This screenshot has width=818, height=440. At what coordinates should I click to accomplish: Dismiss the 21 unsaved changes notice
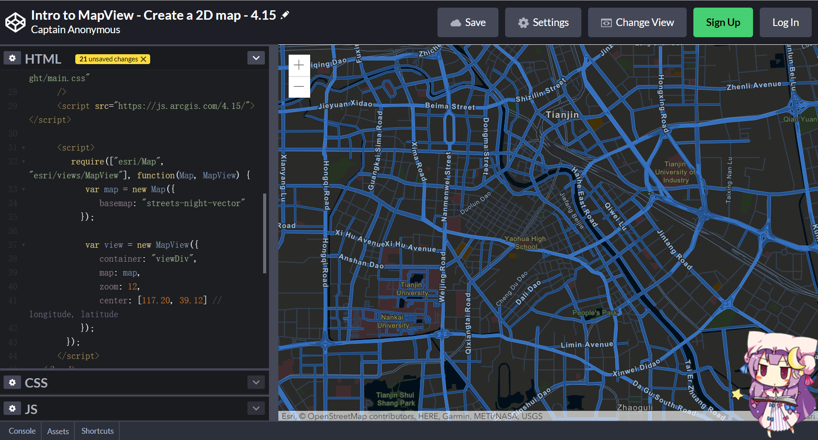pyautogui.click(x=143, y=59)
